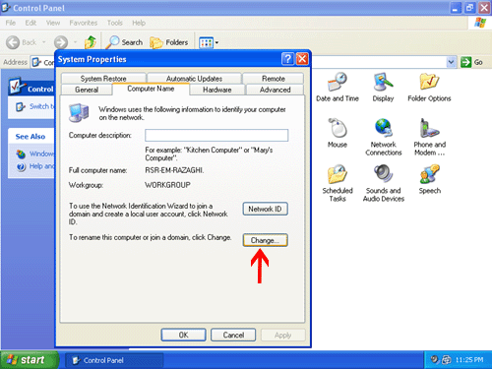This screenshot has width=492, height=369.
Task: Switch to the Advanced tab
Action: (x=275, y=90)
